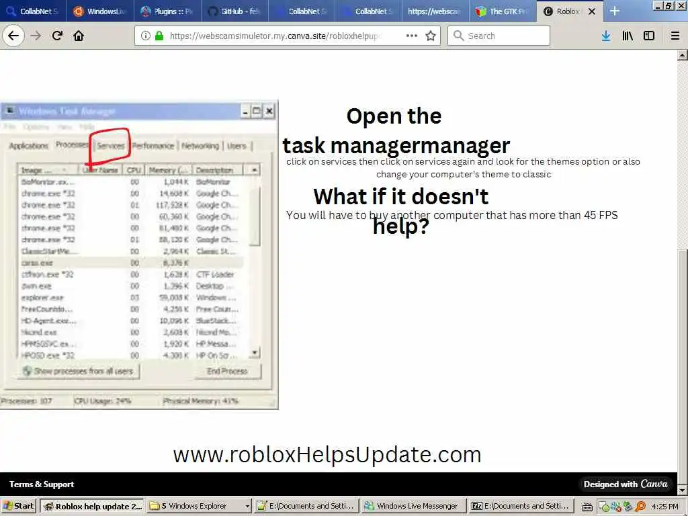Open the browser home page
This screenshot has width=688, height=516.
point(79,36)
